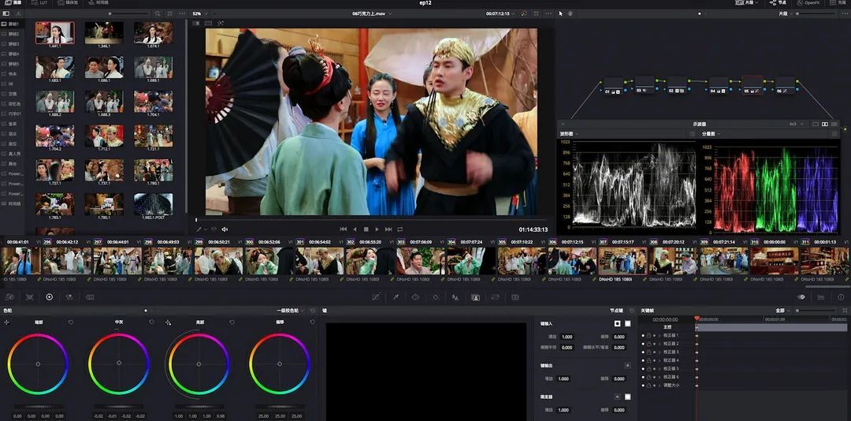Toggle lock on 调整大小 track
Image resolution: width=851 pixels, height=421 pixels.
[648, 386]
